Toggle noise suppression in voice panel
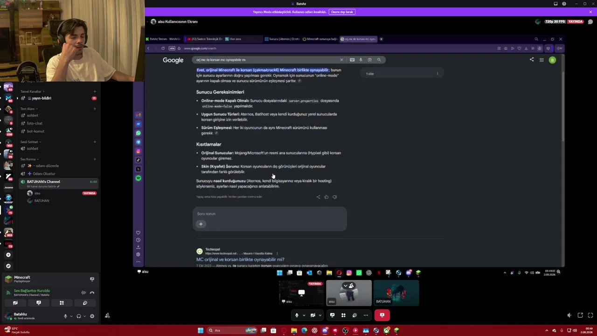597x336 pixels. (x=84, y=293)
